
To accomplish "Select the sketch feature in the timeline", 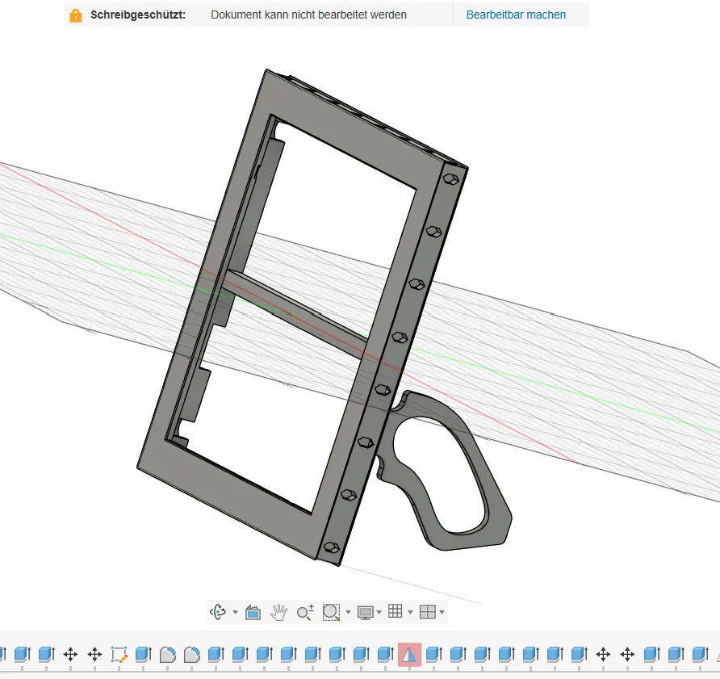I will (x=119, y=654).
